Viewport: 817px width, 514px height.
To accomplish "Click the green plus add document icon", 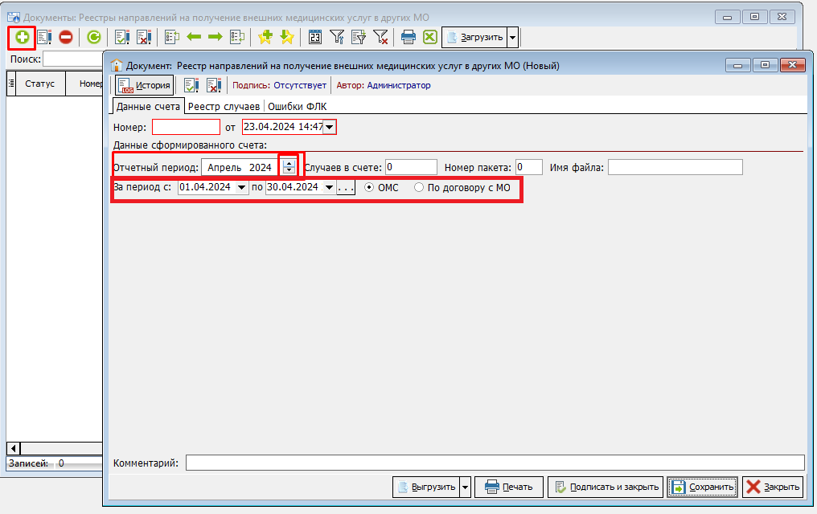I will pos(22,37).
